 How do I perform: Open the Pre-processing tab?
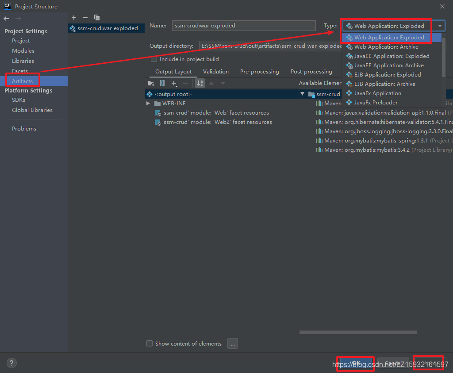click(259, 72)
